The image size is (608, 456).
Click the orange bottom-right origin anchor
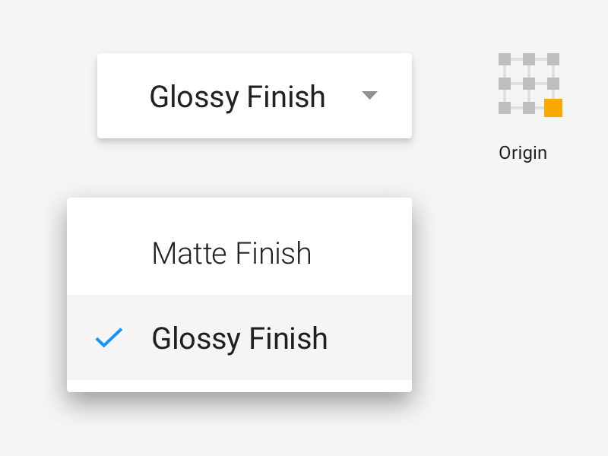[552, 108]
